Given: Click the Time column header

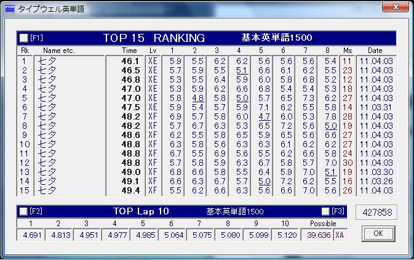Looking at the screenshot, I should [x=129, y=51].
